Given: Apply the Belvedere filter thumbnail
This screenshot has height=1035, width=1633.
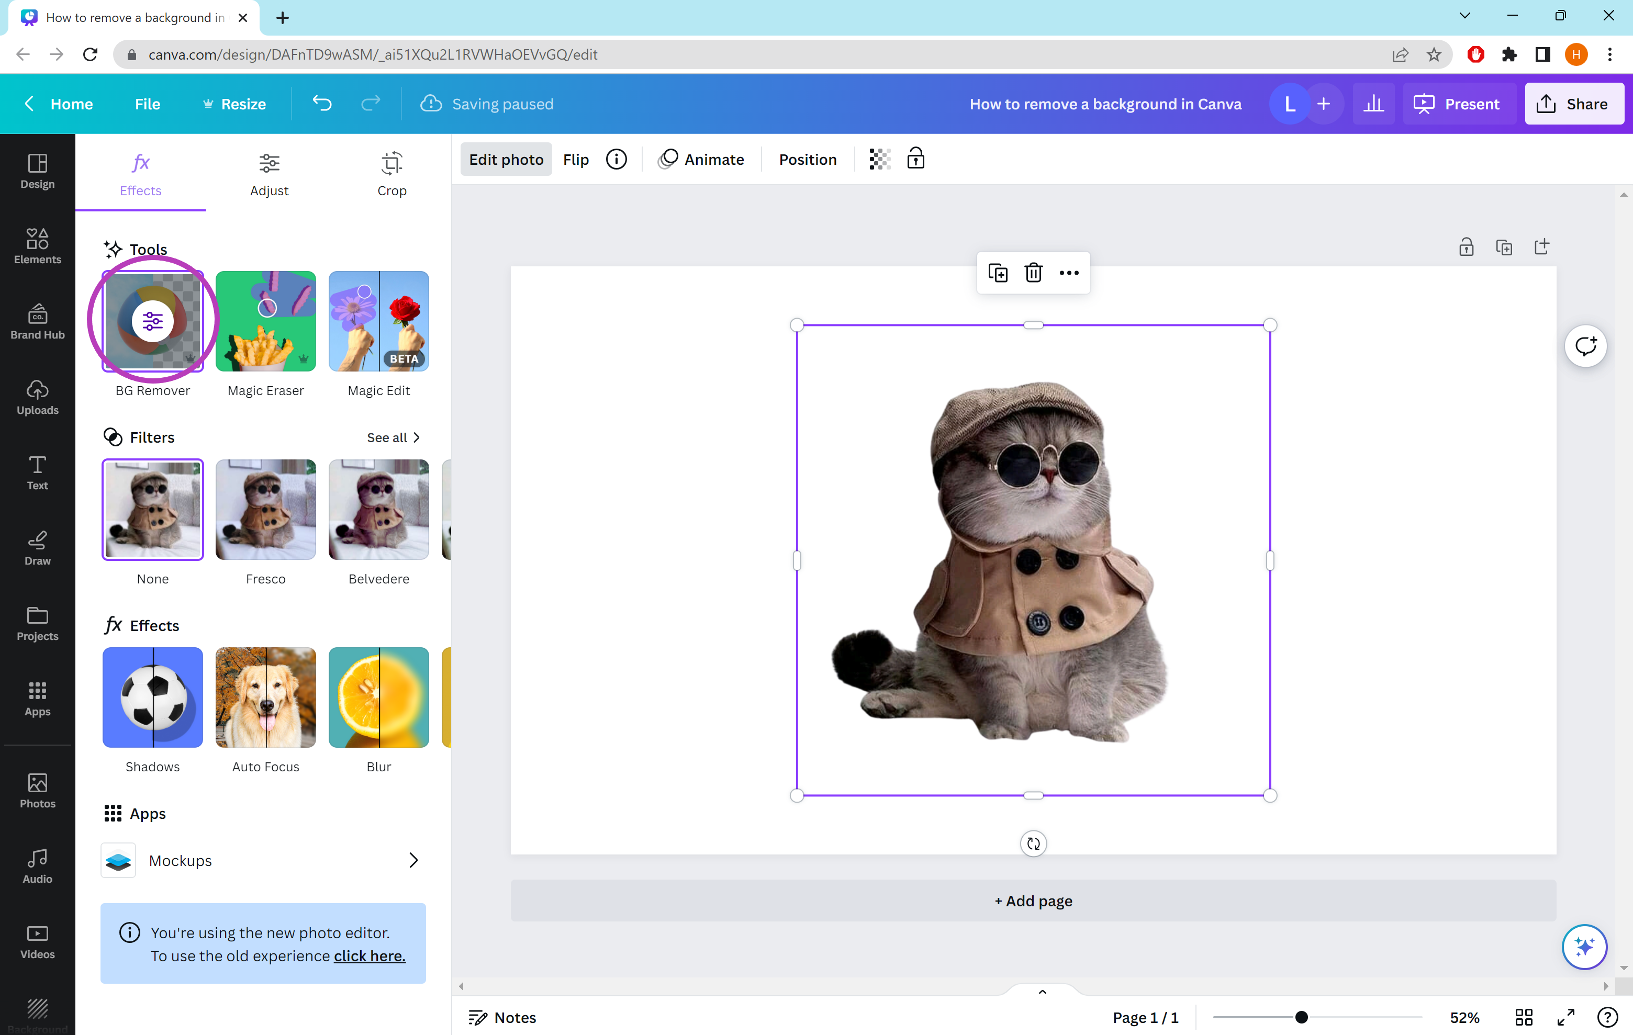Looking at the screenshot, I should click(x=378, y=510).
